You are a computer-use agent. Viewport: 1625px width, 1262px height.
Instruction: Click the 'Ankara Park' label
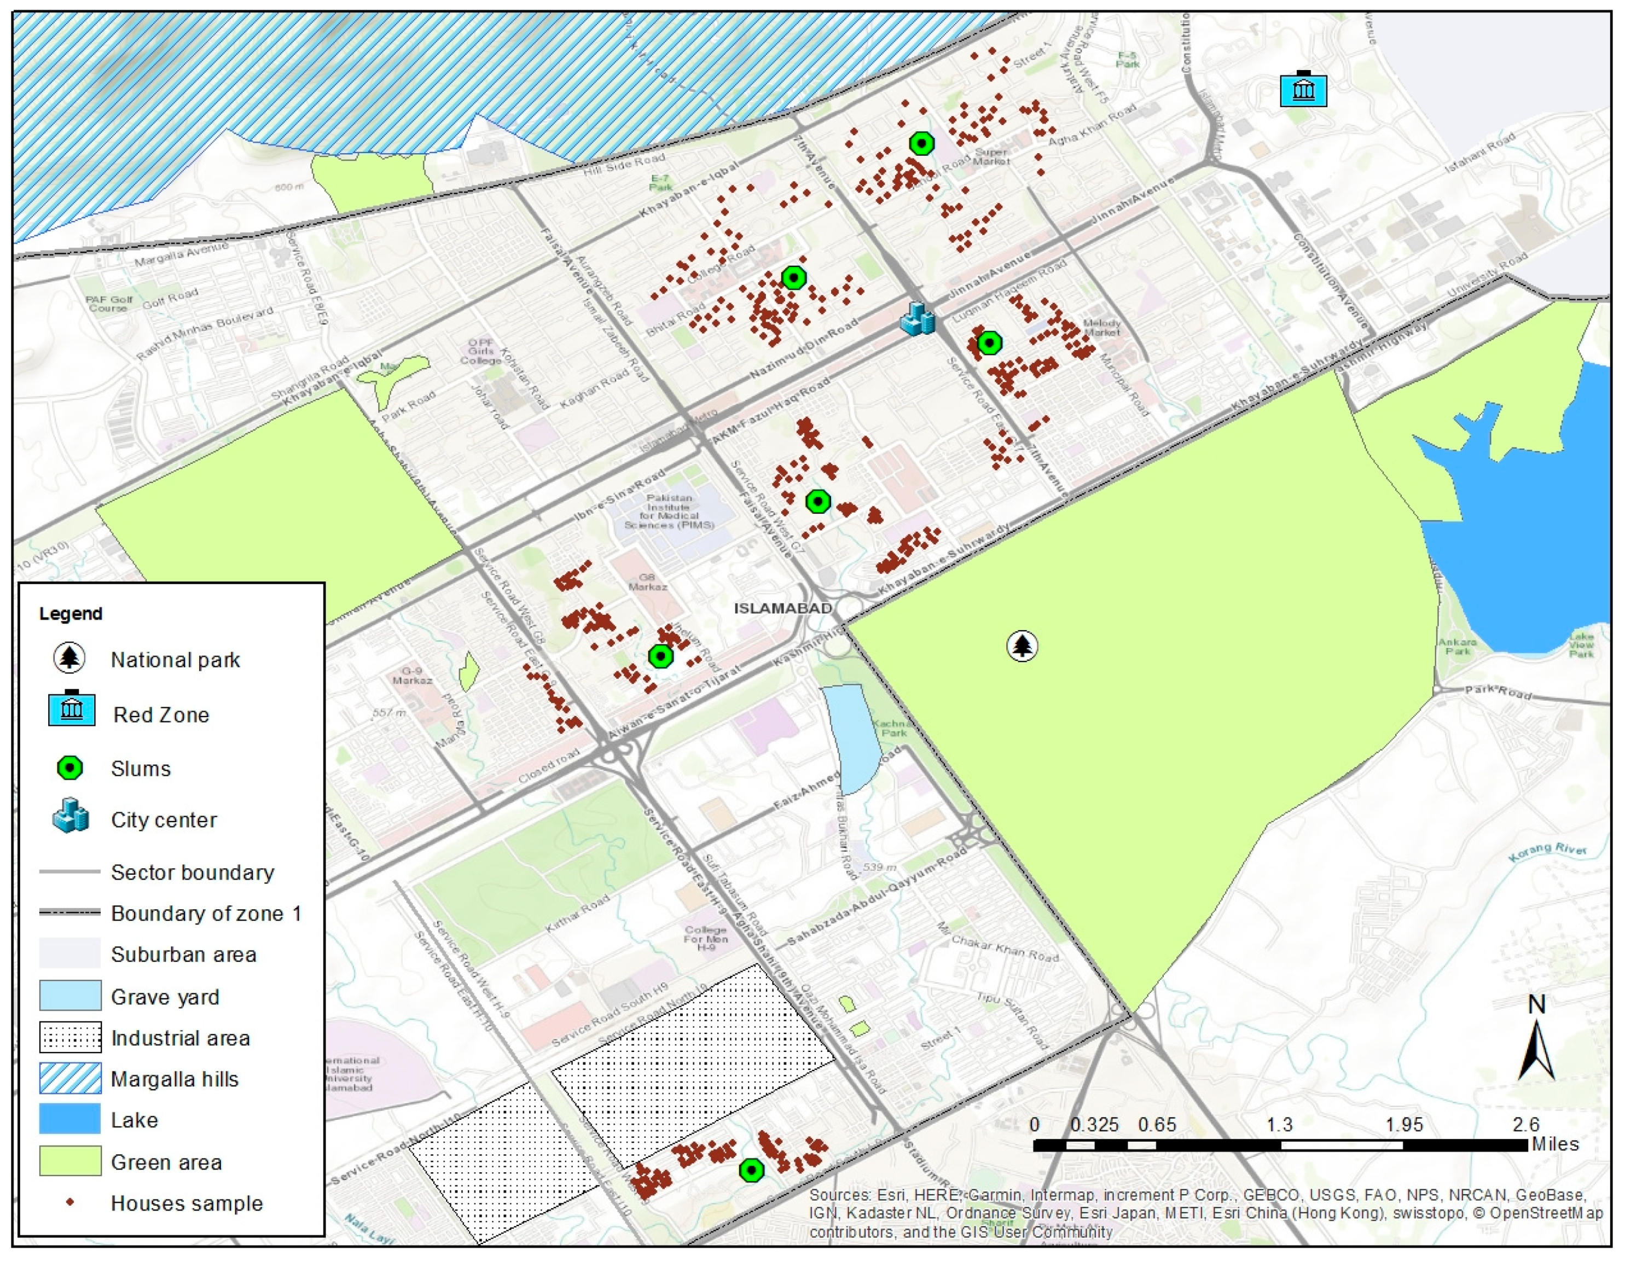coord(1457,647)
